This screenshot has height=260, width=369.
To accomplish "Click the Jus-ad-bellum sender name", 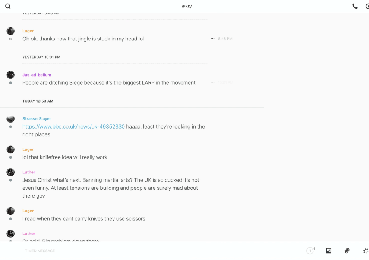I will pos(37,75).
